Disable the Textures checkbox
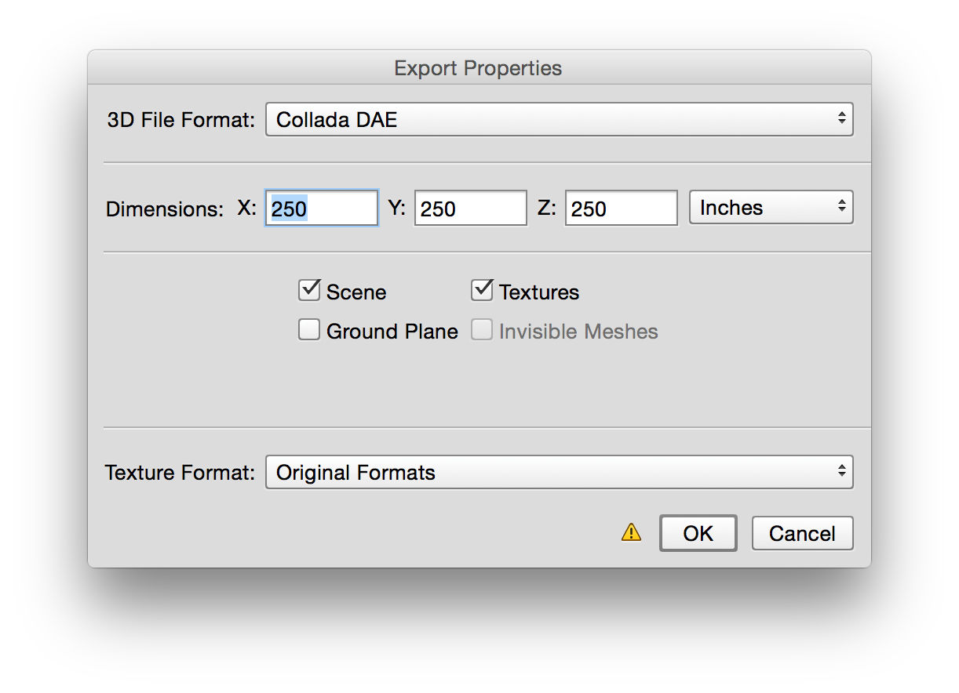This screenshot has width=959, height=693. tap(482, 290)
